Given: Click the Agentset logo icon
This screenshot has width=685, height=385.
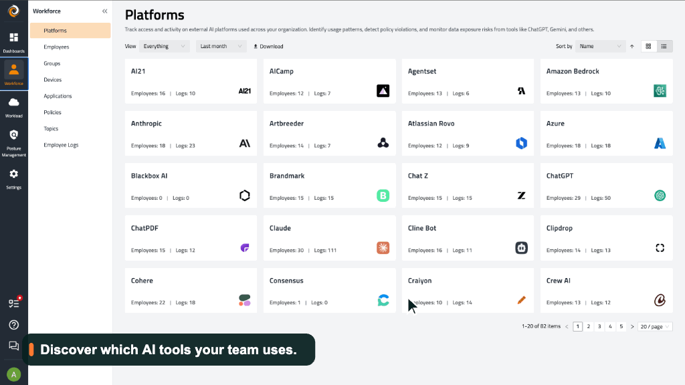Looking at the screenshot, I should (522, 91).
